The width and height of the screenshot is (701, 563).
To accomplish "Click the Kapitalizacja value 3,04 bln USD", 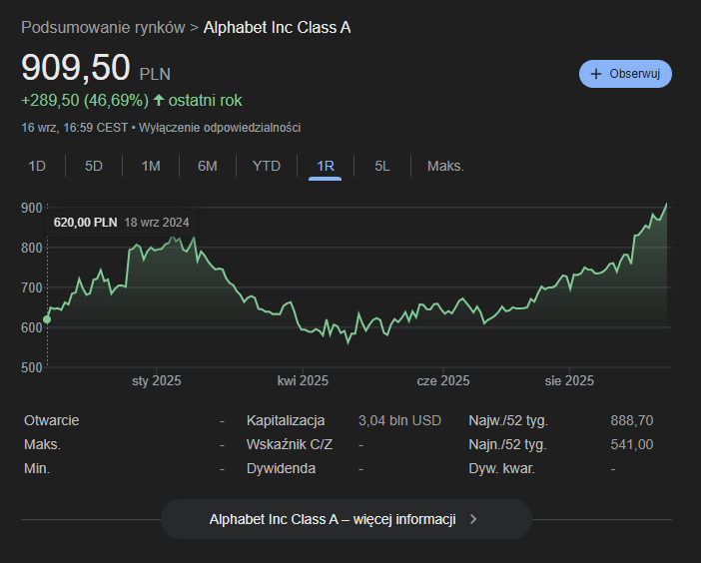I will (x=399, y=420).
